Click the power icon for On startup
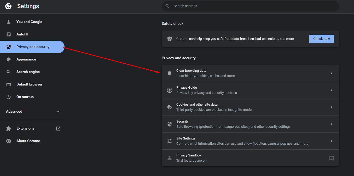 [x=9, y=97]
